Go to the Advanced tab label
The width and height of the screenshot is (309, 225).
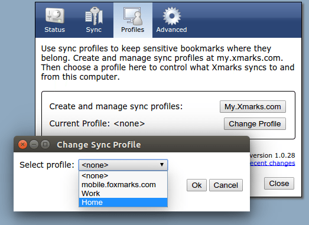[172, 30]
